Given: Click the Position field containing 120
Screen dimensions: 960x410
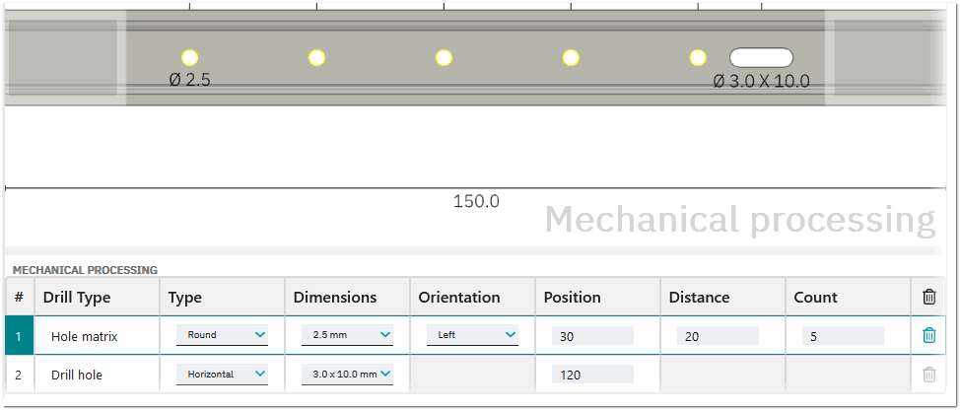Looking at the screenshot, I should [592, 375].
